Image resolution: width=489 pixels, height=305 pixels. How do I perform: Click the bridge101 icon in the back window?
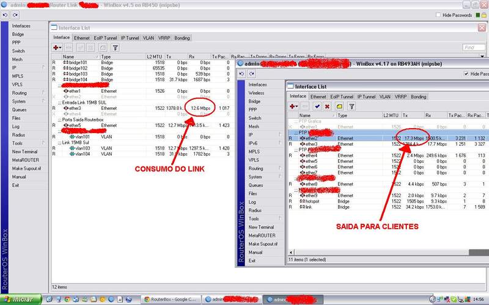(66, 63)
